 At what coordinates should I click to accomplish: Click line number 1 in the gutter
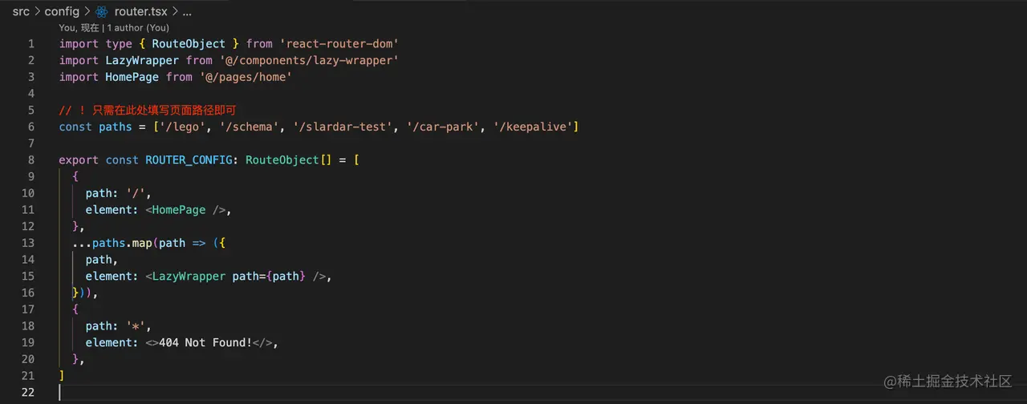[31, 43]
